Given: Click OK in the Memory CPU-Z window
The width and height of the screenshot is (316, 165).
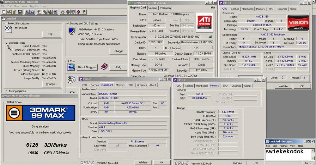Looking at the screenshot, I should 256,163.
